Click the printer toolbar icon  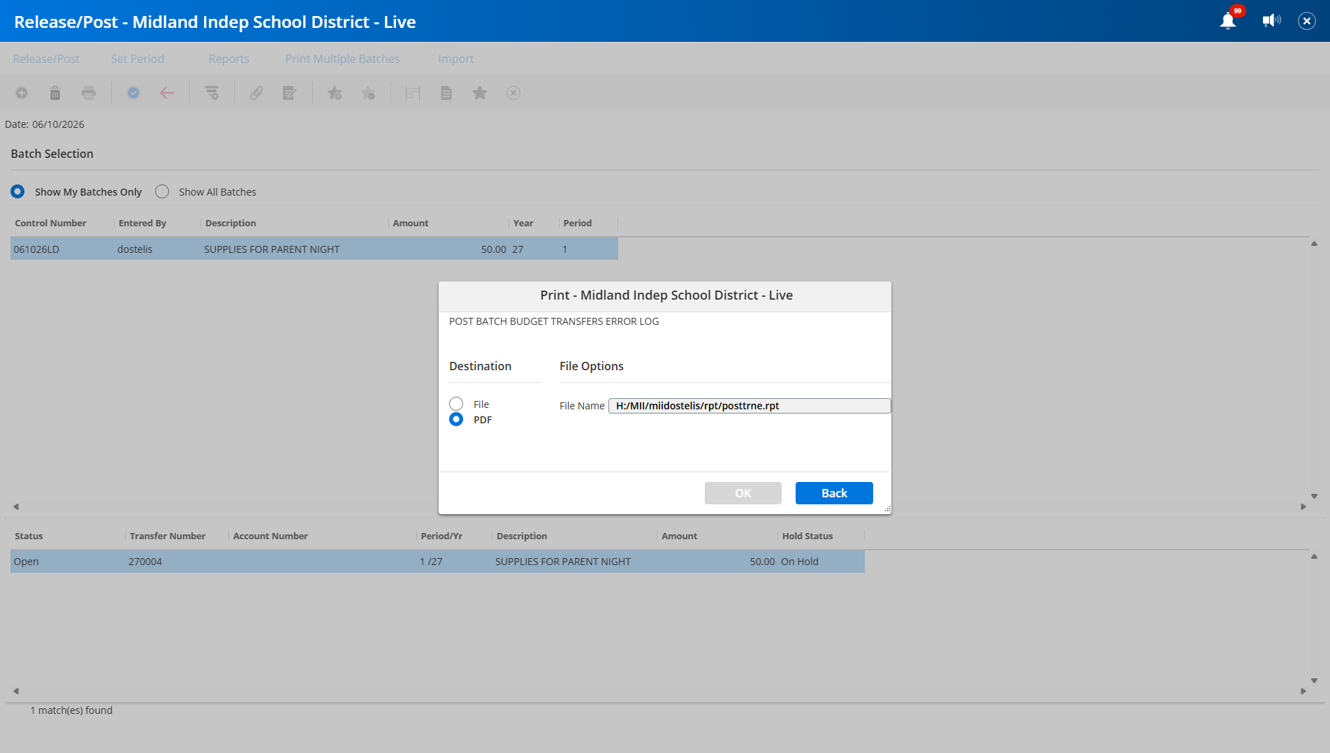[89, 93]
